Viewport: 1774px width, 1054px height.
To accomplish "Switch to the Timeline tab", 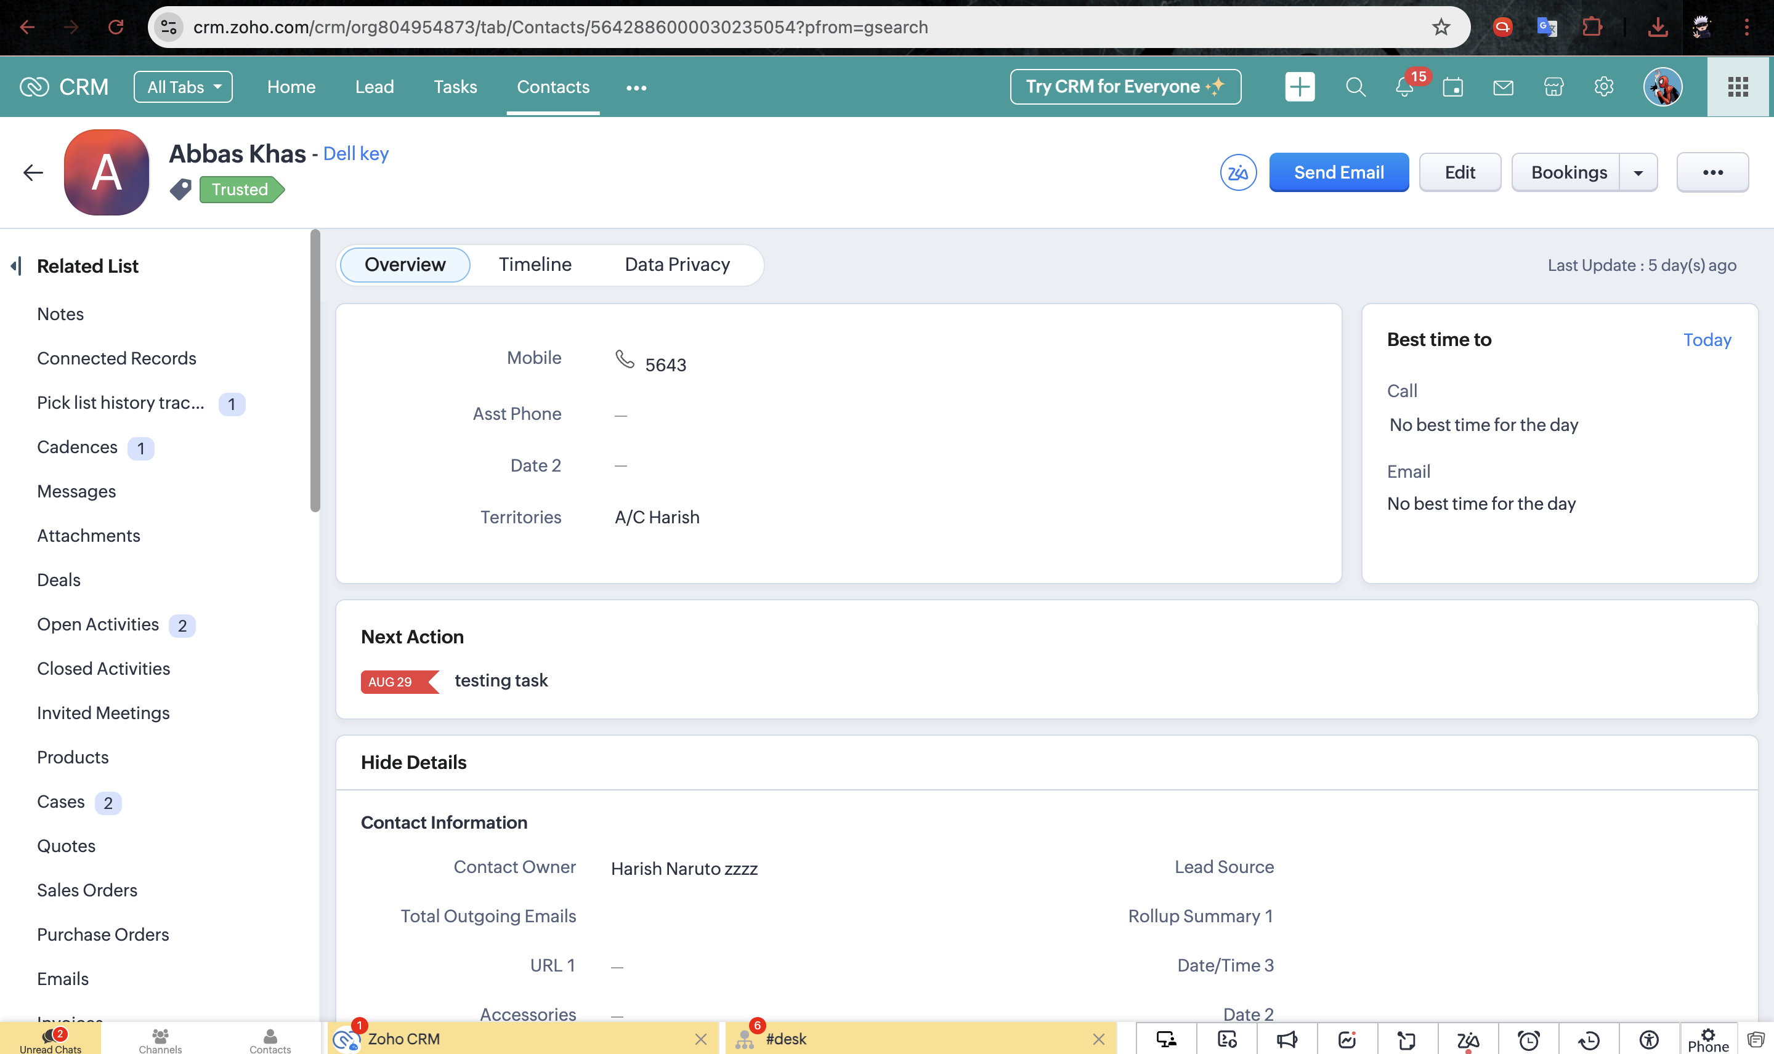I will 535,265.
